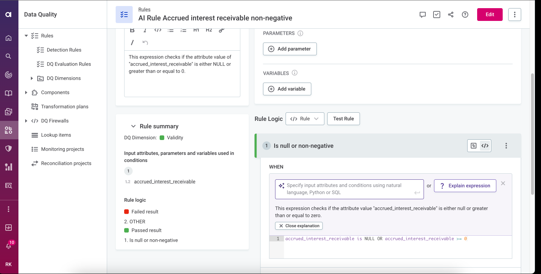This screenshot has width=541, height=274.
Task: Collapse the Rule summary section
Action: pyautogui.click(x=133, y=126)
